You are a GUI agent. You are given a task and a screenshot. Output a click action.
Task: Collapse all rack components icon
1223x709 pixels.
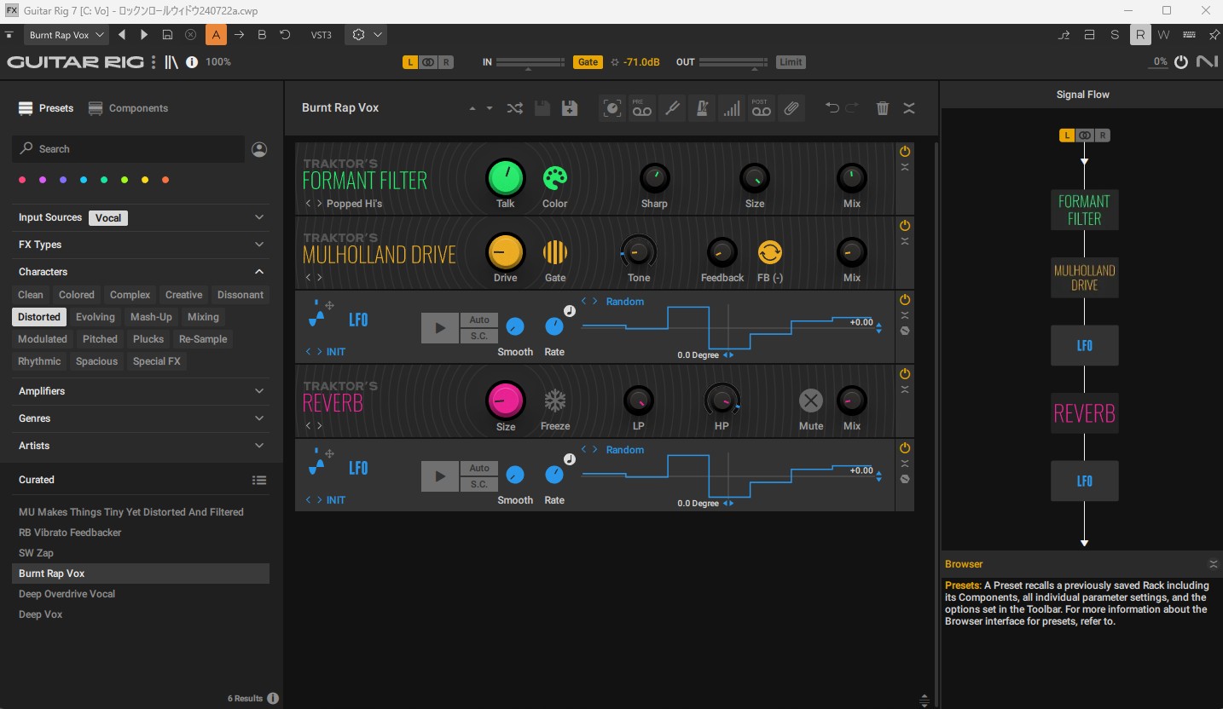point(909,108)
